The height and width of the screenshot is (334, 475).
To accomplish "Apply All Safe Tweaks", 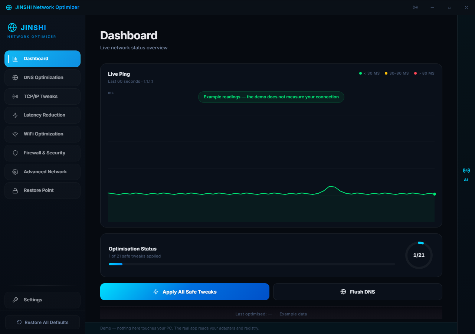I will (x=184, y=292).
